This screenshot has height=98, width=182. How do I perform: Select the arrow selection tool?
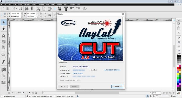pos(3,22)
